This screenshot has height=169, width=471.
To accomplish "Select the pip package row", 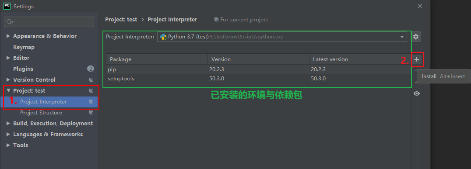I will [x=258, y=69].
